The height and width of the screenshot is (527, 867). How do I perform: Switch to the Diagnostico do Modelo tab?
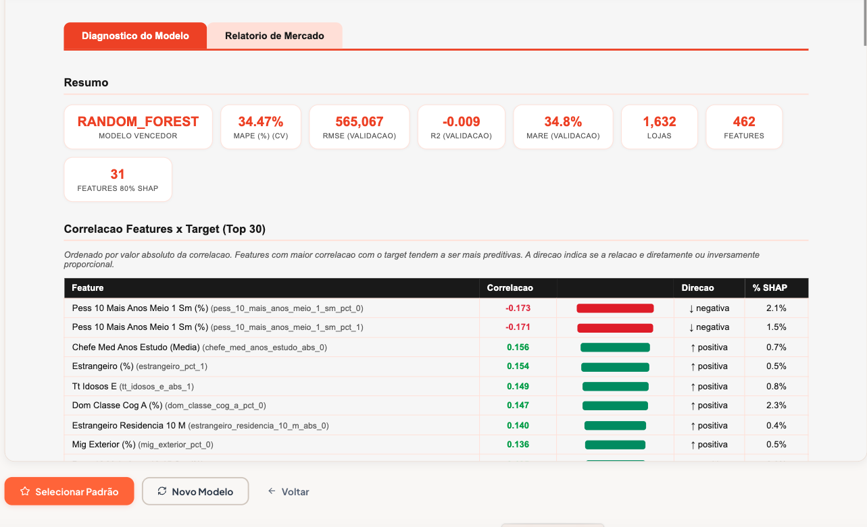135,36
